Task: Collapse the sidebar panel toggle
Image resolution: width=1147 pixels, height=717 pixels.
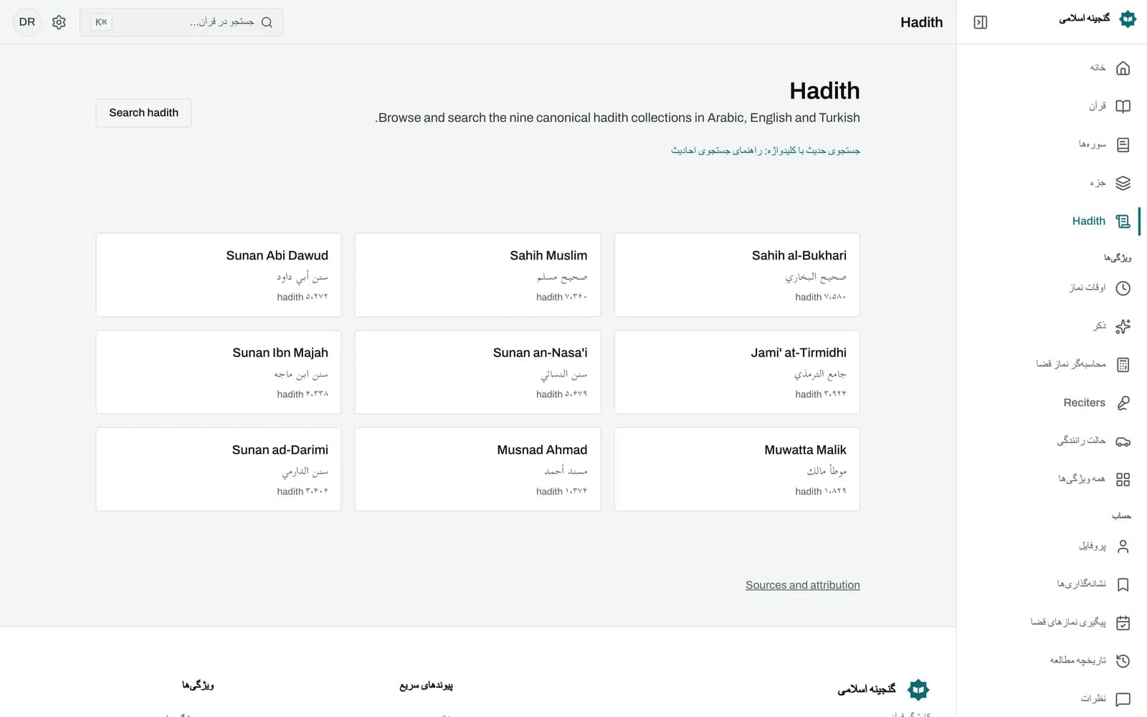Action: tap(980, 22)
